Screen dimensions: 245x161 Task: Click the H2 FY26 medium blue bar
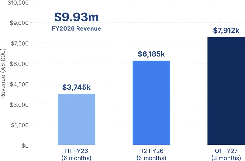[x=151, y=103]
